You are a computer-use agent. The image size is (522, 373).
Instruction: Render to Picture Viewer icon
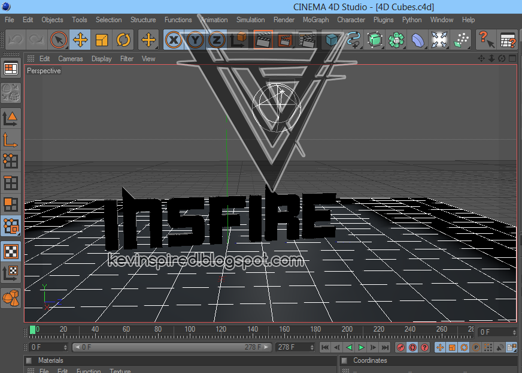click(284, 40)
